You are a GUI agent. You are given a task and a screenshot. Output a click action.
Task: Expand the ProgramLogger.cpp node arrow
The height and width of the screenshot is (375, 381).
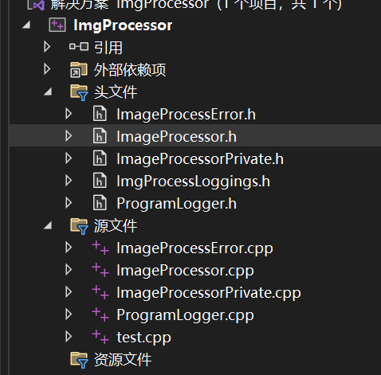coord(69,314)
